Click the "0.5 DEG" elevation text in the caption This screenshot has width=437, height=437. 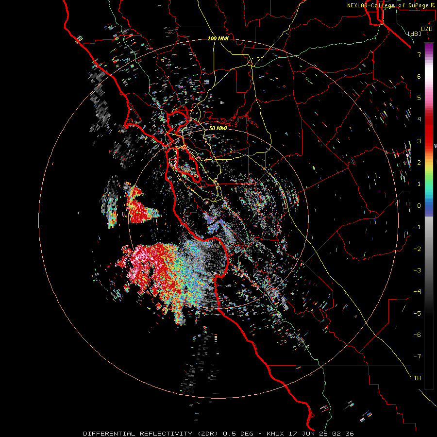pyautogui.click(x=238, y=434)
